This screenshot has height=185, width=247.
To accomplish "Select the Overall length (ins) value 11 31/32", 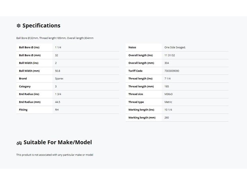I will 169,55.
